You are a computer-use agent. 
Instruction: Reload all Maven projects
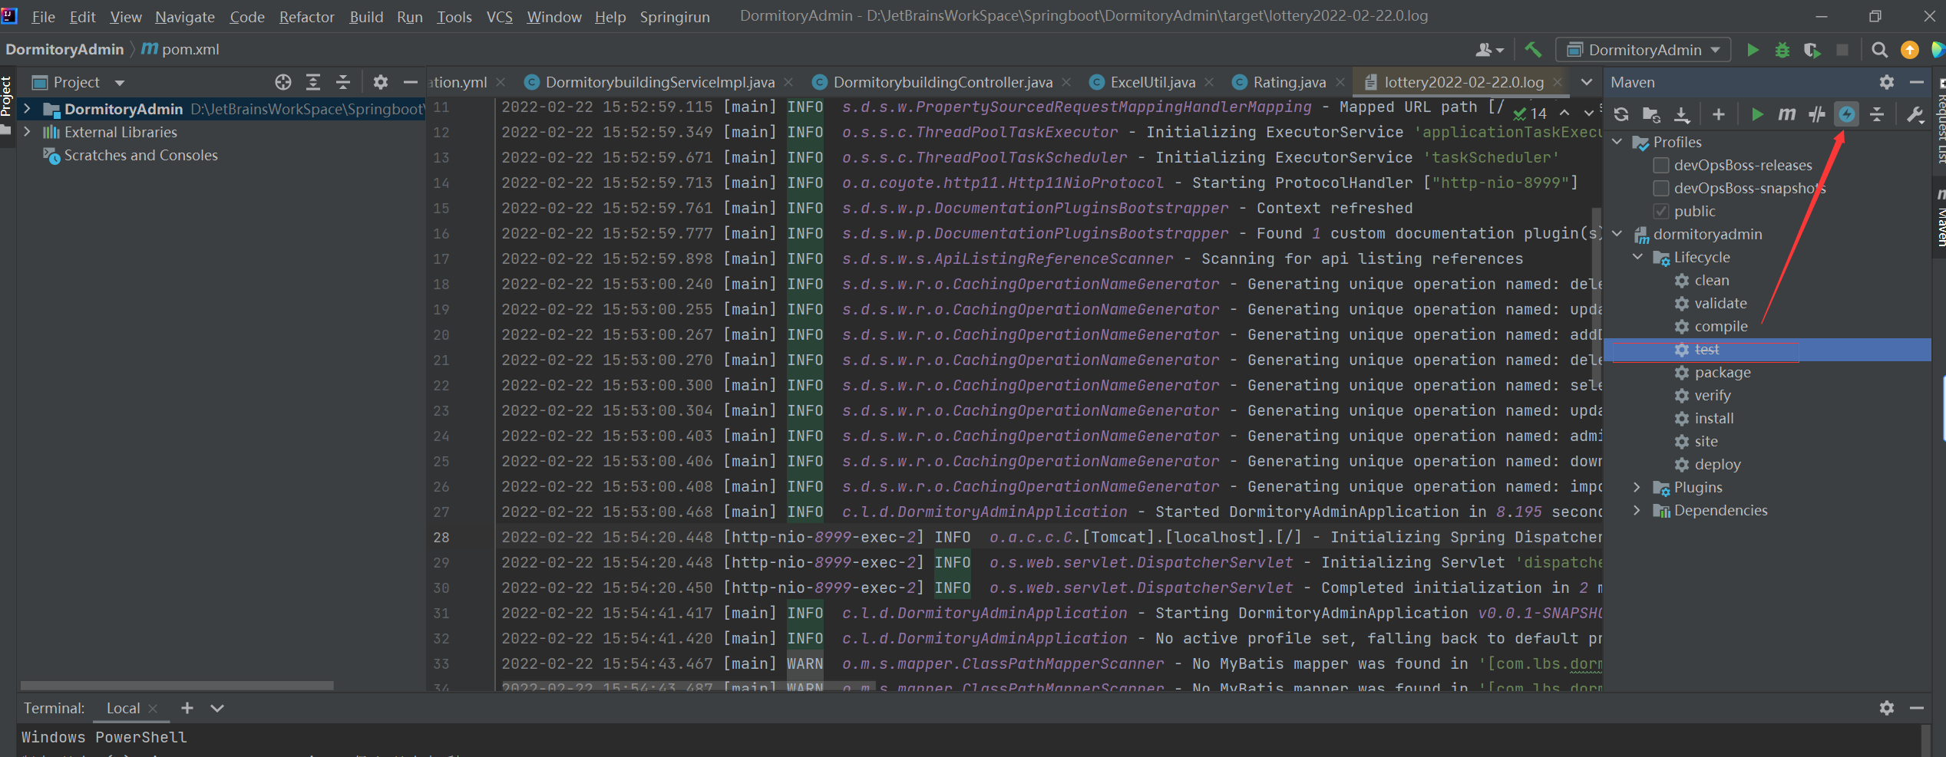point(1621,114)
